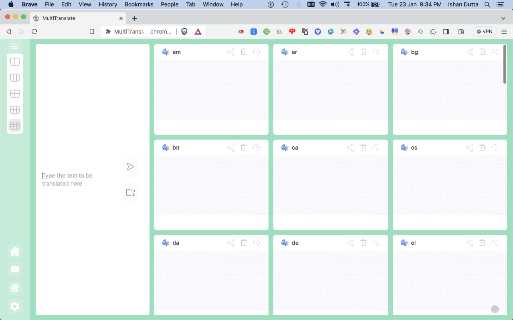Image resolution: width=513 pixels, height=320 pixels.
Task: Open translation history on the bg card
Action: [495, 52]
